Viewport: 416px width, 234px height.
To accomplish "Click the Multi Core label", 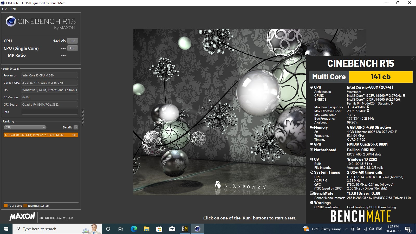I will point(329,77).
